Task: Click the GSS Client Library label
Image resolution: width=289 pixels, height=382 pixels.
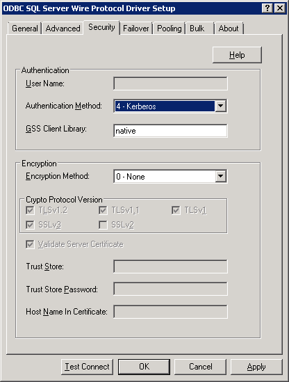Action: pyautogui.click(x=56, y=129)
